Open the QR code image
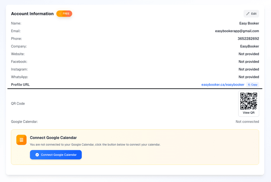Image resolution: width=271 pixels, height=182 pixels. [248, 101]
